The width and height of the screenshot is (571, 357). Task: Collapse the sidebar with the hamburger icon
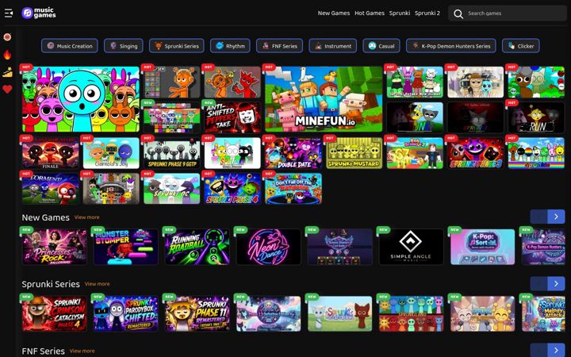(9, 13)
